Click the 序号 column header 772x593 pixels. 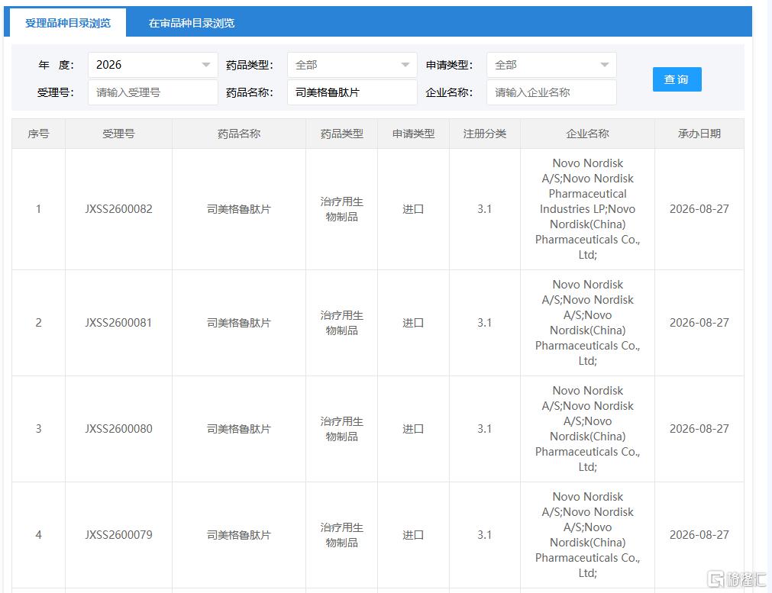click(38, 134)
